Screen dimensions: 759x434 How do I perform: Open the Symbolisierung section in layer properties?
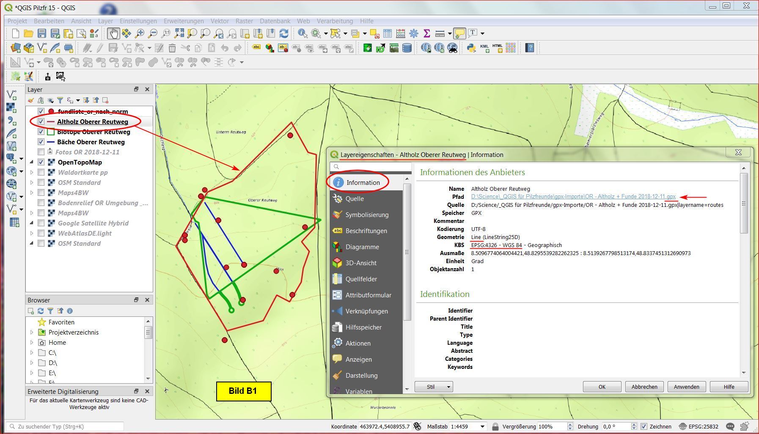point(366,215)
